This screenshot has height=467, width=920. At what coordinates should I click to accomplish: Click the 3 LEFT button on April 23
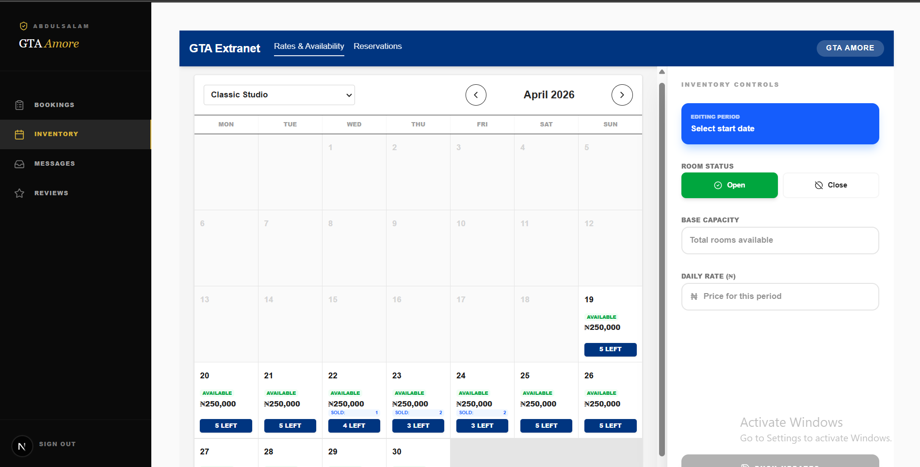click(418, 426)
